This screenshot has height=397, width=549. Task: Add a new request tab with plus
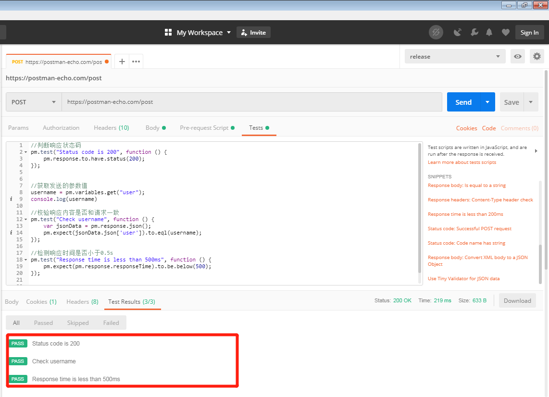(x=122, y=62)
